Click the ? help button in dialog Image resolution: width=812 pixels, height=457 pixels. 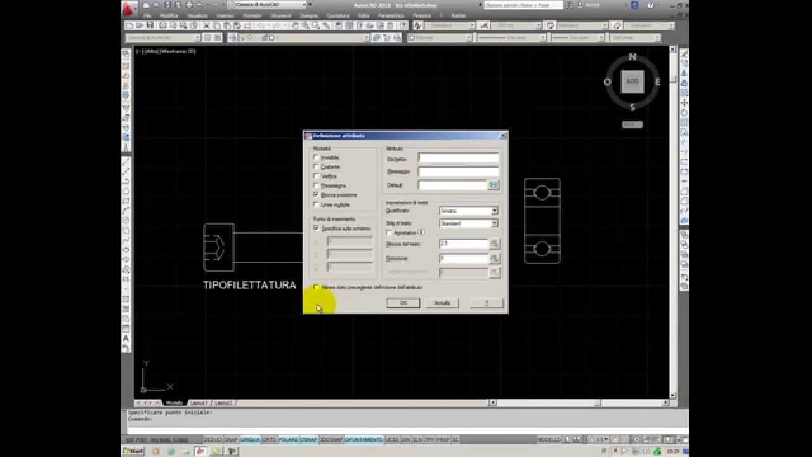(x=487, y=303)
